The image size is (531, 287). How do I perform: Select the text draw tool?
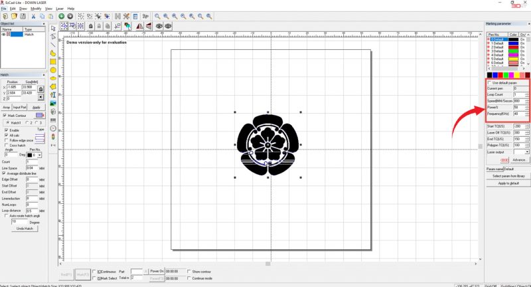pyautogui.click(x=53, y=95)
